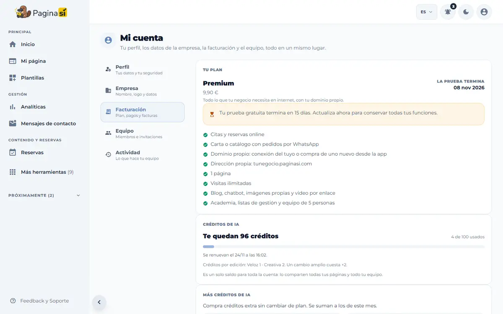This screenshot has height=314, width=503.
Task: Click the Plantillas grid icon
Action: tap(13, 78)
